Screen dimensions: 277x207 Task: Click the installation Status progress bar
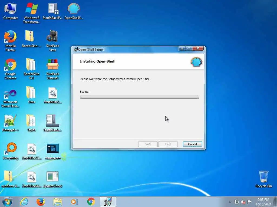139,97
